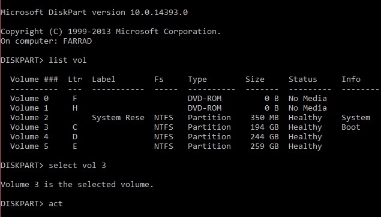Screen dimensions: 381x217
Task: Click 'Volume 3' row name in table
Action: (x=29, y=127)
